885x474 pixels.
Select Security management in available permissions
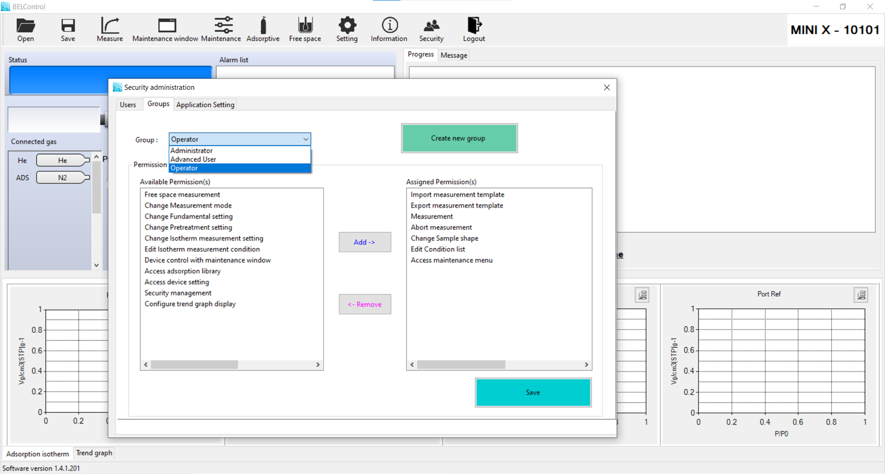[178, 293]
